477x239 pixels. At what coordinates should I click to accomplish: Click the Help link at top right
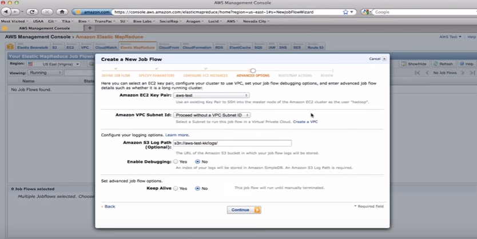(471, 37)
